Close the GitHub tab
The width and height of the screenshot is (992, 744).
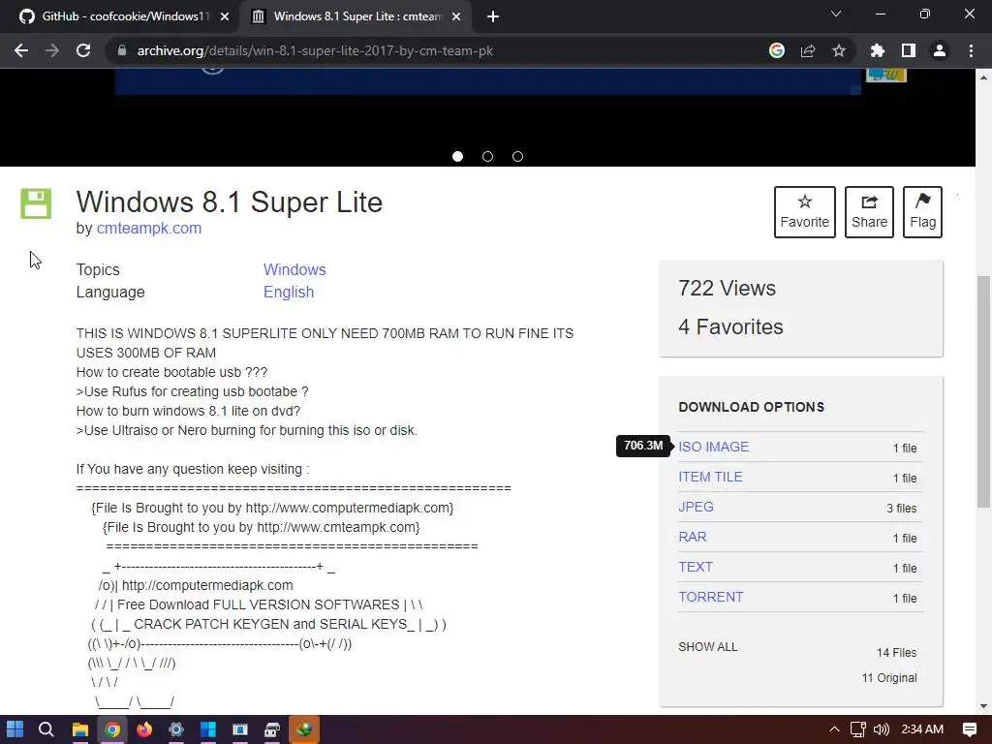coord(225,16)
